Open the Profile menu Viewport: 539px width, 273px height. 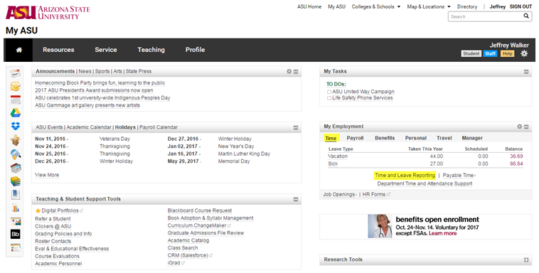click(x=196, y=50)
